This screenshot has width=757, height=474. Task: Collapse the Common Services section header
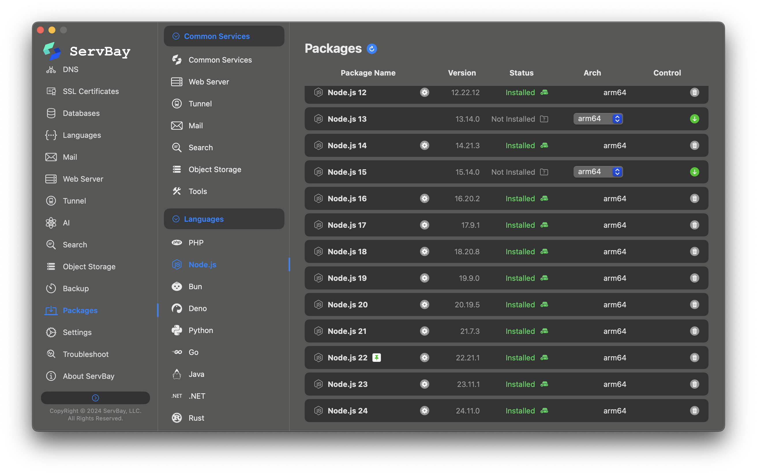click(x=224, y=36)
